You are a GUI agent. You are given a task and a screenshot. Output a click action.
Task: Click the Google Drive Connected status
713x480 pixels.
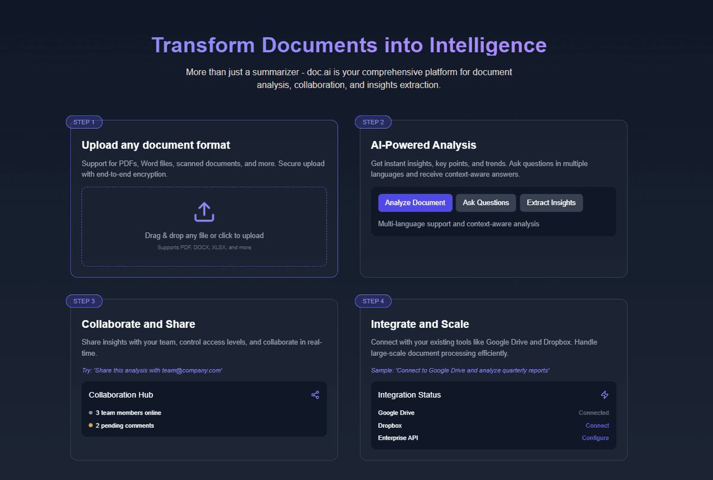[x=593, y=413]
